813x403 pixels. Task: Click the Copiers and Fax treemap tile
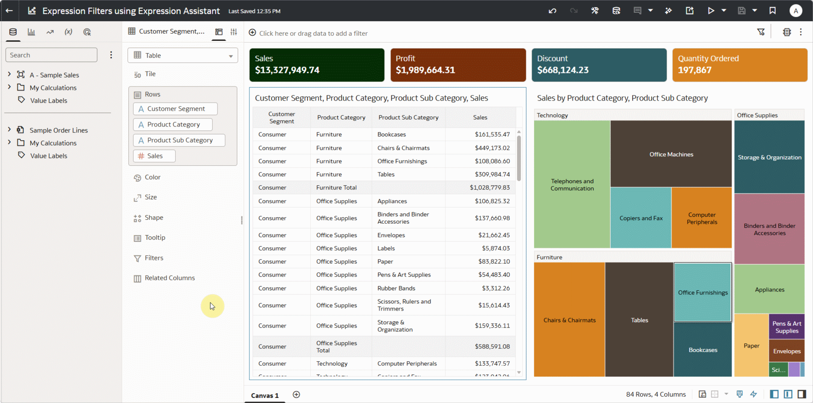[x=641, y=218]
